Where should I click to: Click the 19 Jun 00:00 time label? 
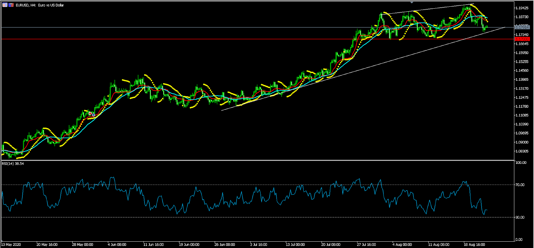(x=189, y=245)
